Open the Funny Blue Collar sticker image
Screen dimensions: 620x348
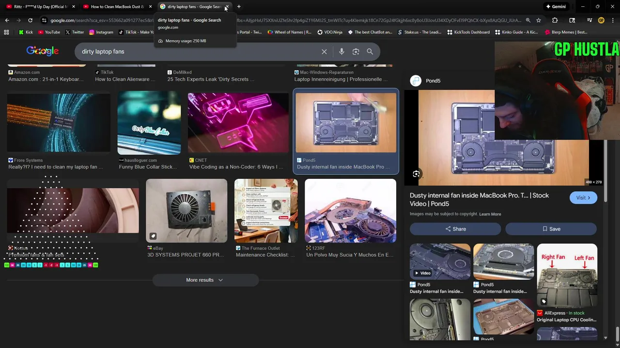[149, 123]
